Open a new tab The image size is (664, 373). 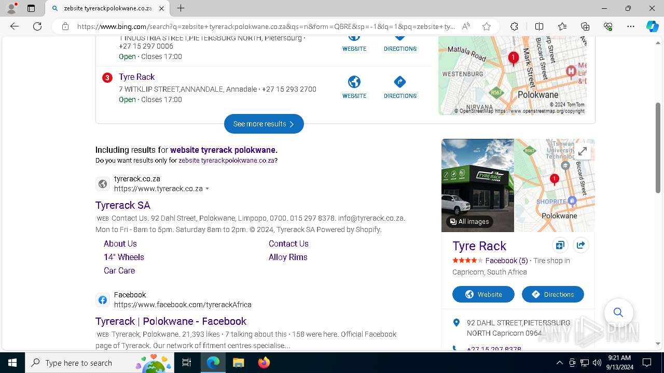pos(181,8)
